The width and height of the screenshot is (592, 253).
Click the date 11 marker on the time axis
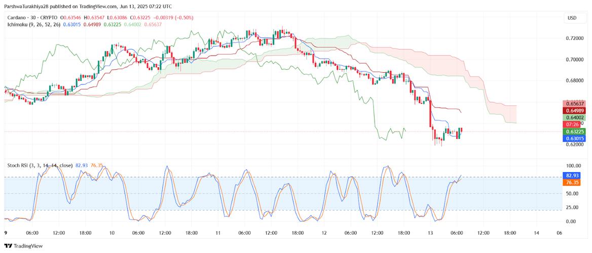click(x=218, y=232)
